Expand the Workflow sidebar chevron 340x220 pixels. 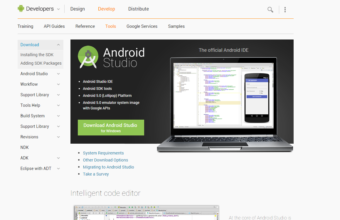[x=58, y=84]
